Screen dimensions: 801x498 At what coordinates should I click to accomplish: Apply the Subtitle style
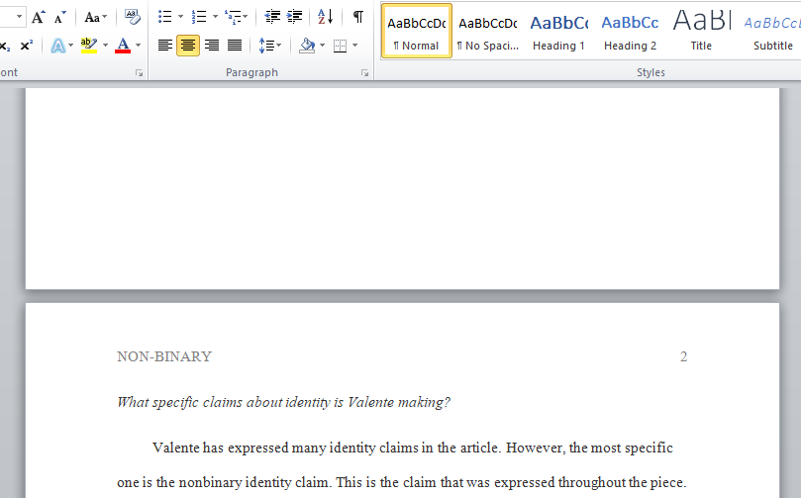772,31
